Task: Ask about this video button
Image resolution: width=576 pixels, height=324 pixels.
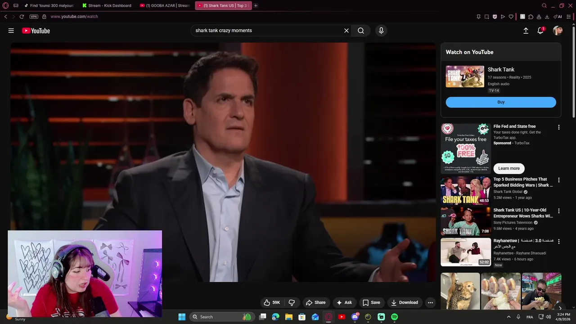Action: [344, 302]
